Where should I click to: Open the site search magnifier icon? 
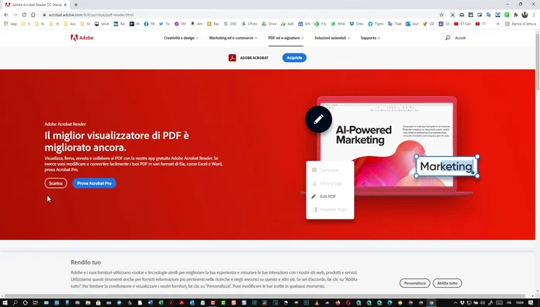pos(447,38)
